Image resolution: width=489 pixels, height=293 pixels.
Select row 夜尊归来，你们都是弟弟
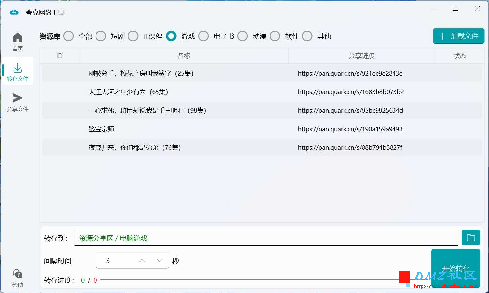click(262, 147)
